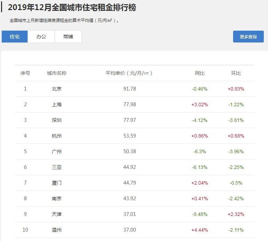The image size is (268, 241).
Task: Click price value 44.79
Action: [x=129, y=183]
